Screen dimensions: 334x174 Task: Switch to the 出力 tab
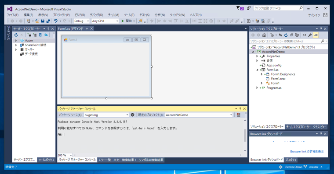pos(116,160)
